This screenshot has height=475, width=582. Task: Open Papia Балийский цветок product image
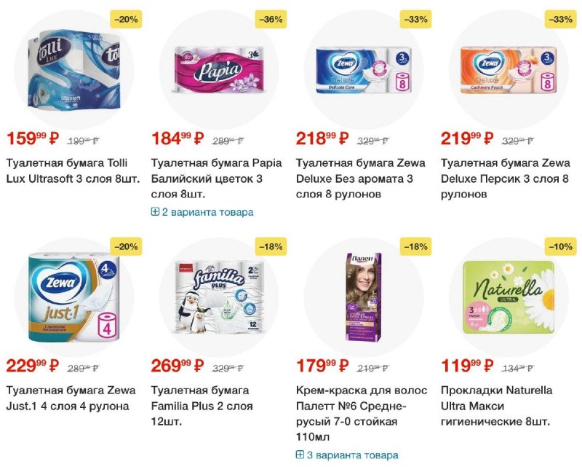click(x=219, y=69)
